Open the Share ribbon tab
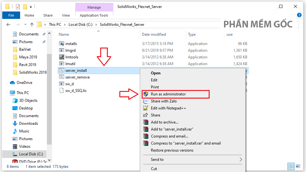Screen dimensions: 306x172 click(x=48, y=15)
